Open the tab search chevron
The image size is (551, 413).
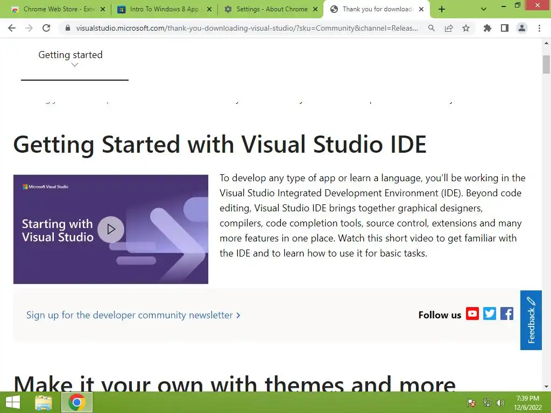(x=484, y=10)
